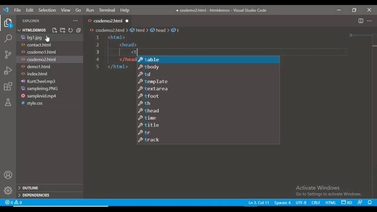Open sampleimg.PNG in the file tree
This screenshot has height=212, width=377.
coord(49,88)
